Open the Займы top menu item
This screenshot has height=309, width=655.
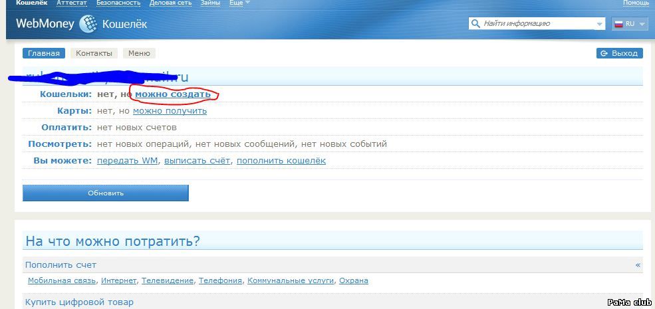211,3
